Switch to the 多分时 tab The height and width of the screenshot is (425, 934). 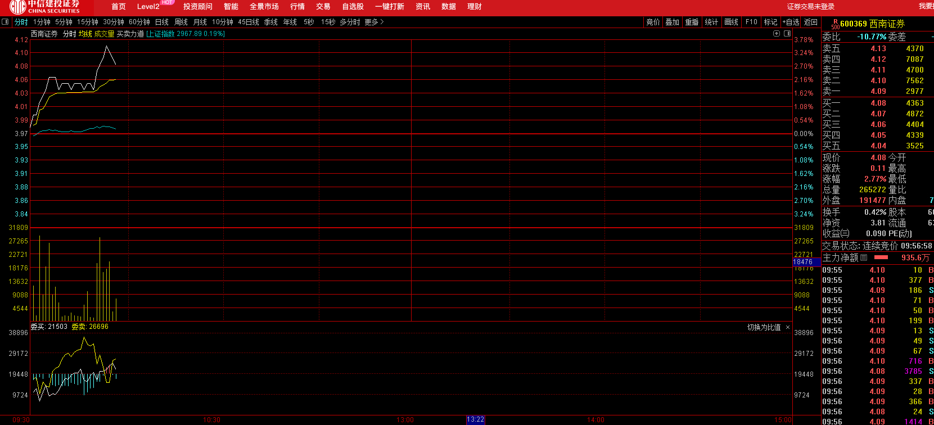(x=350, y=22)
